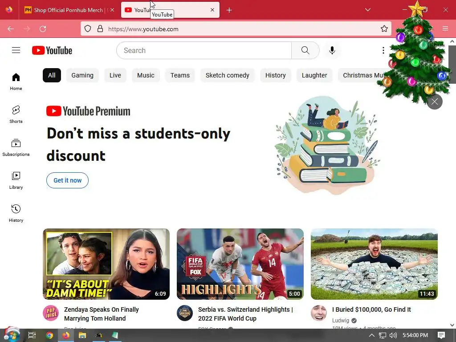The width and height of the screenshot is (456, 342).
Task: Select the History filter chip
Action: 275,75
